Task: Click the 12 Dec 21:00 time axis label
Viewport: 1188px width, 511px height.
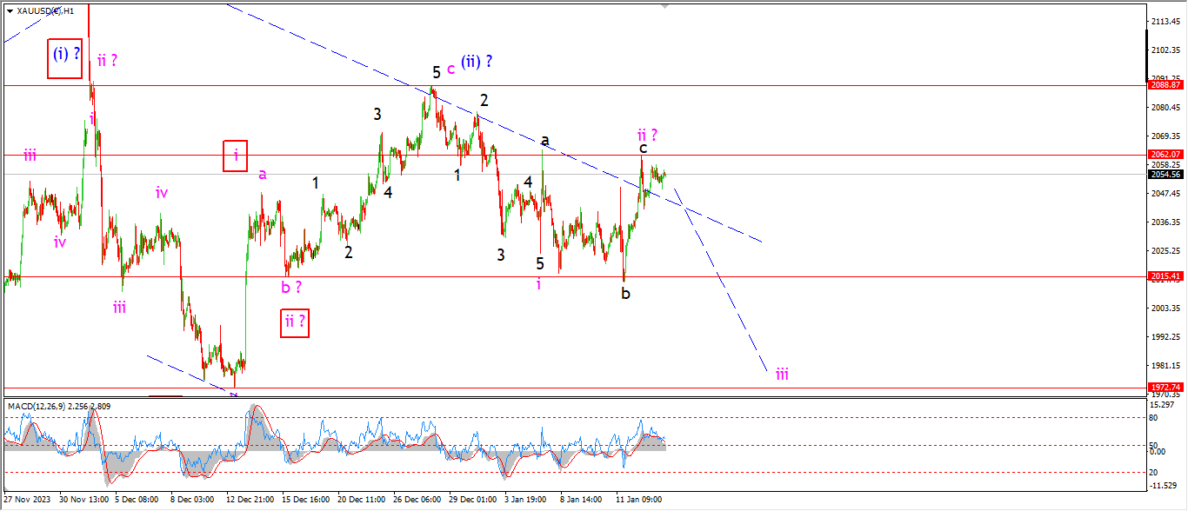Action: (x=251, y=500)
